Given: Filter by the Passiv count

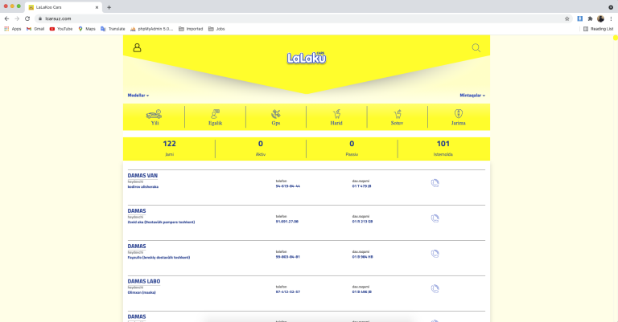Looking at the screenshot, I should (352, 149).
